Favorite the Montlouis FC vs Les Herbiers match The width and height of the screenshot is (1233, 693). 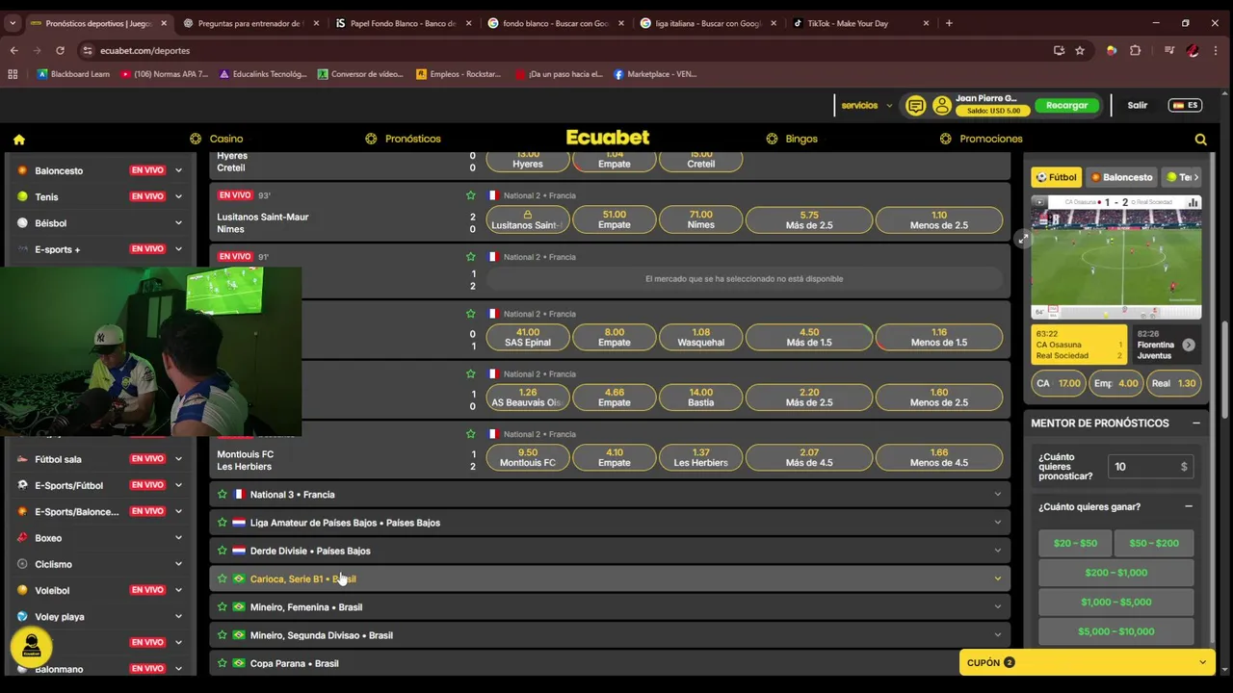click(x=471, y=434)
